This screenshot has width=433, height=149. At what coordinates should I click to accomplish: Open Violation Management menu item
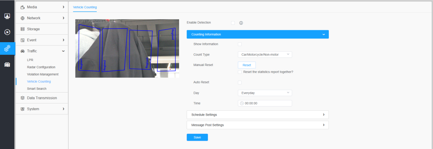tap(43, 74)
